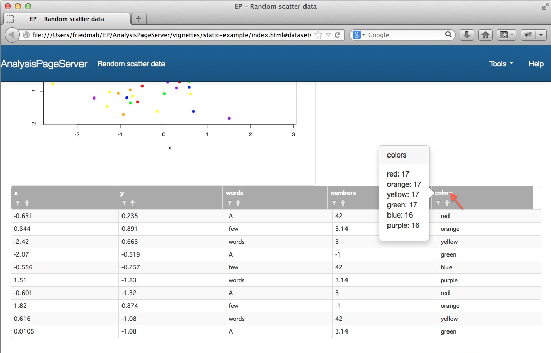The height and width of the screenshot is (353, 551).
Task: Click the browser Back button
Action: pyautogui.click(x=12, y=35)
